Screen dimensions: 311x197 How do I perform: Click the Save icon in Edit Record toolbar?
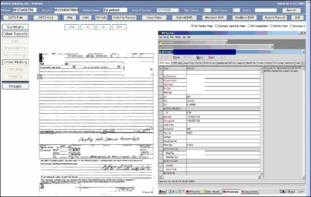point(200,57)
